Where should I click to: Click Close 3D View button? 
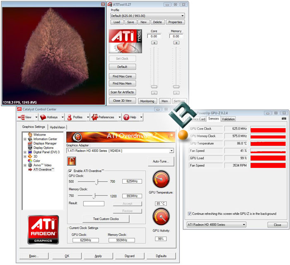pyautogui.click(x=122, y=101)
